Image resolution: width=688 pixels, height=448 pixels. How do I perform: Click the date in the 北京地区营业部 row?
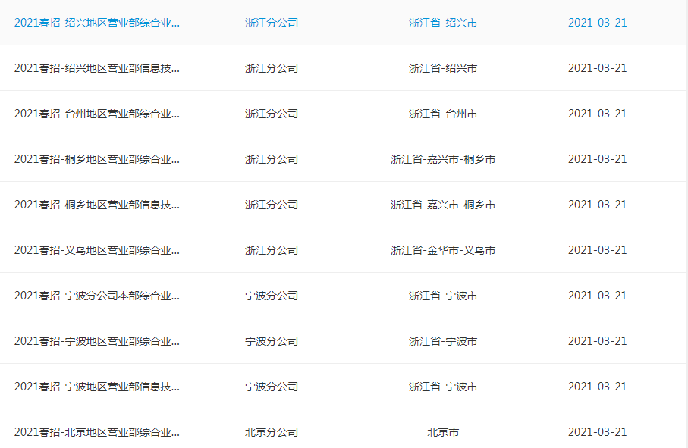coord(598,432)
